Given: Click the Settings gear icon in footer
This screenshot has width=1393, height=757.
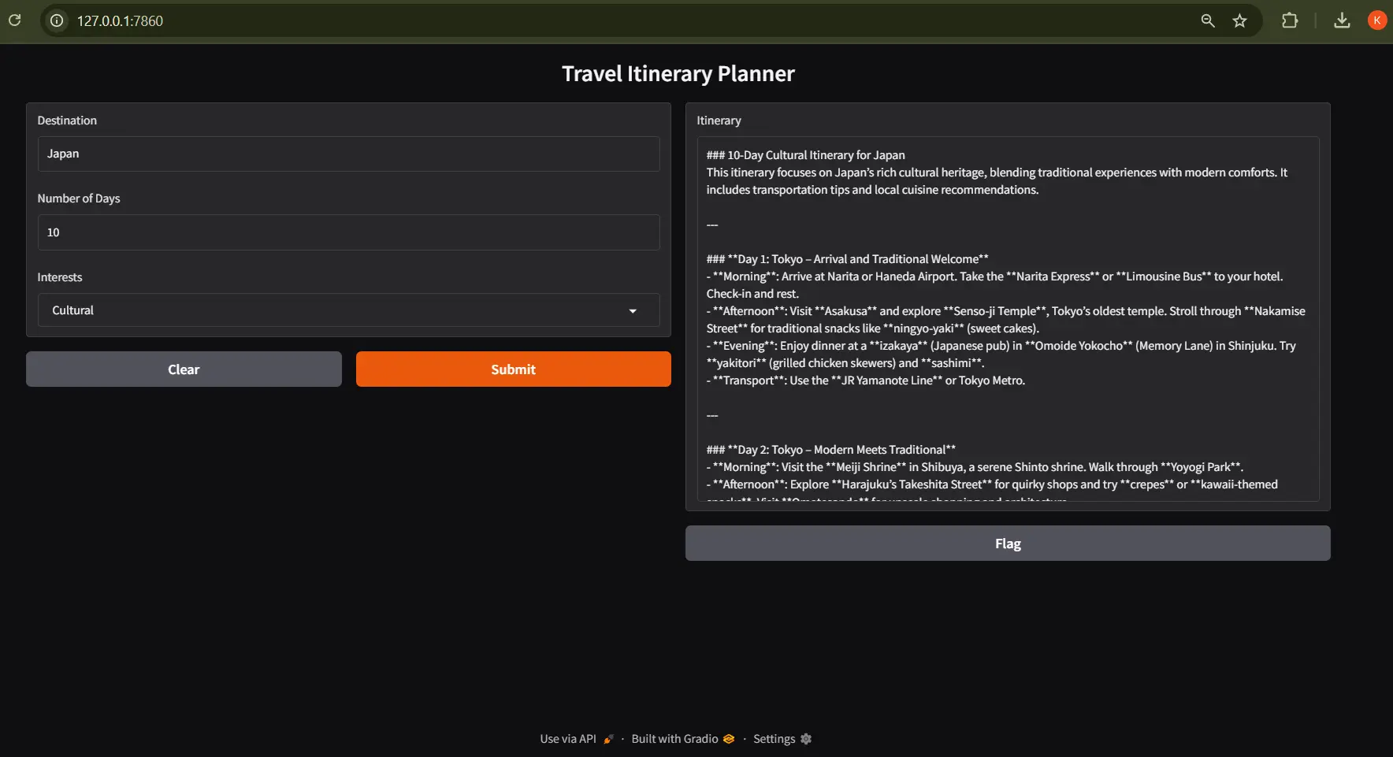Looking at the screenshot, I should [x=805, y=739].
